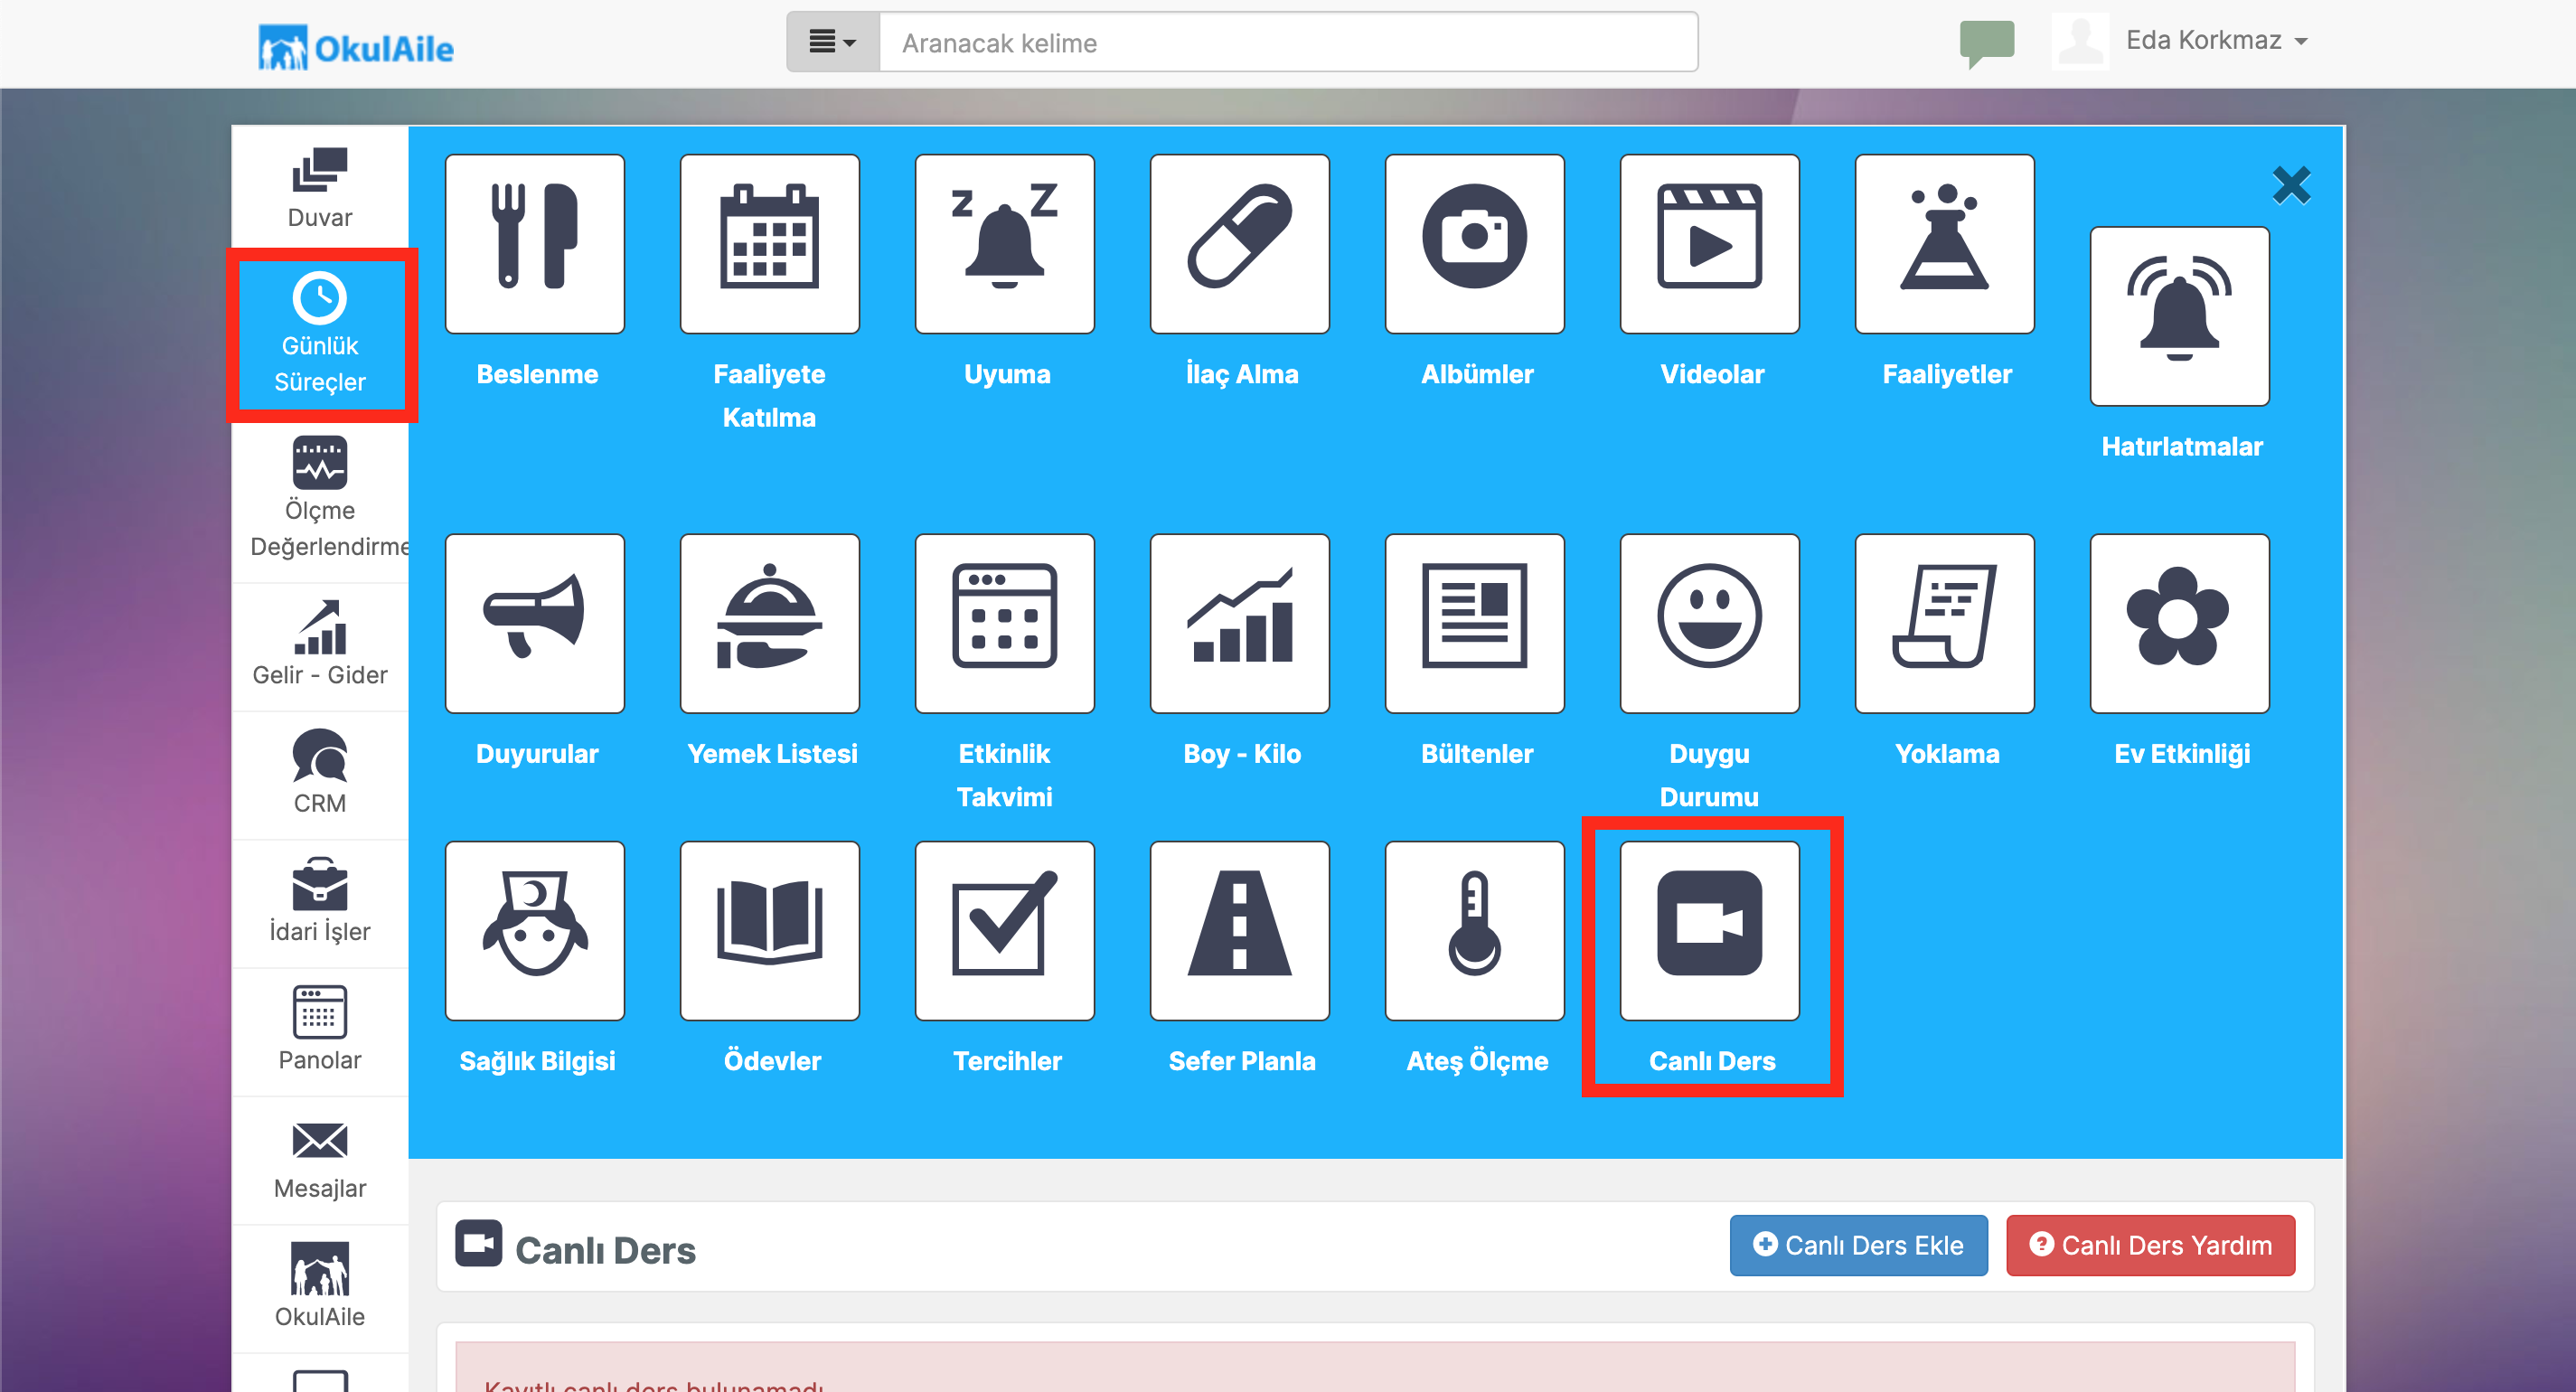Select the Uyuma sleep tile
Screen dimensions: 2576x1392
point(1004,244)
